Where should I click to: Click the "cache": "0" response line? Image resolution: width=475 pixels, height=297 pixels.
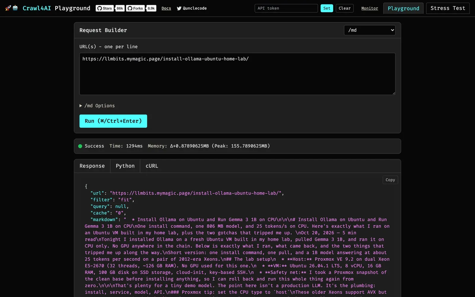tap(108, 213)
